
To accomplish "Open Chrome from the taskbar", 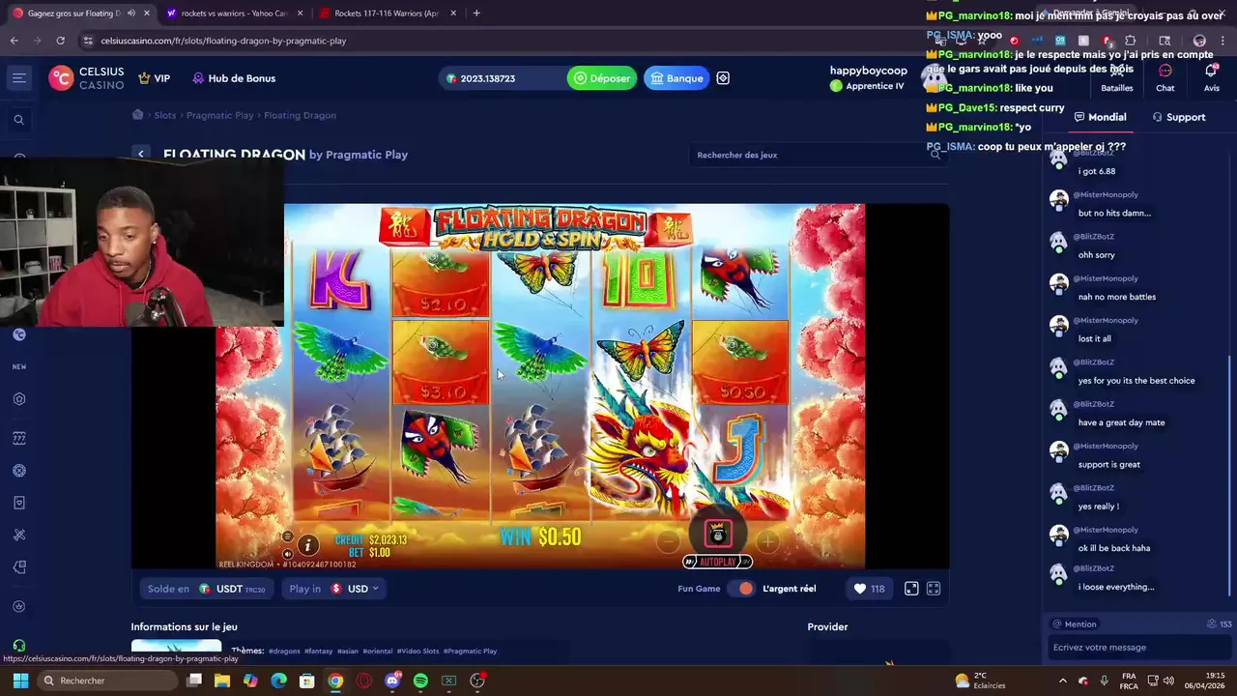I will (335, 681).
